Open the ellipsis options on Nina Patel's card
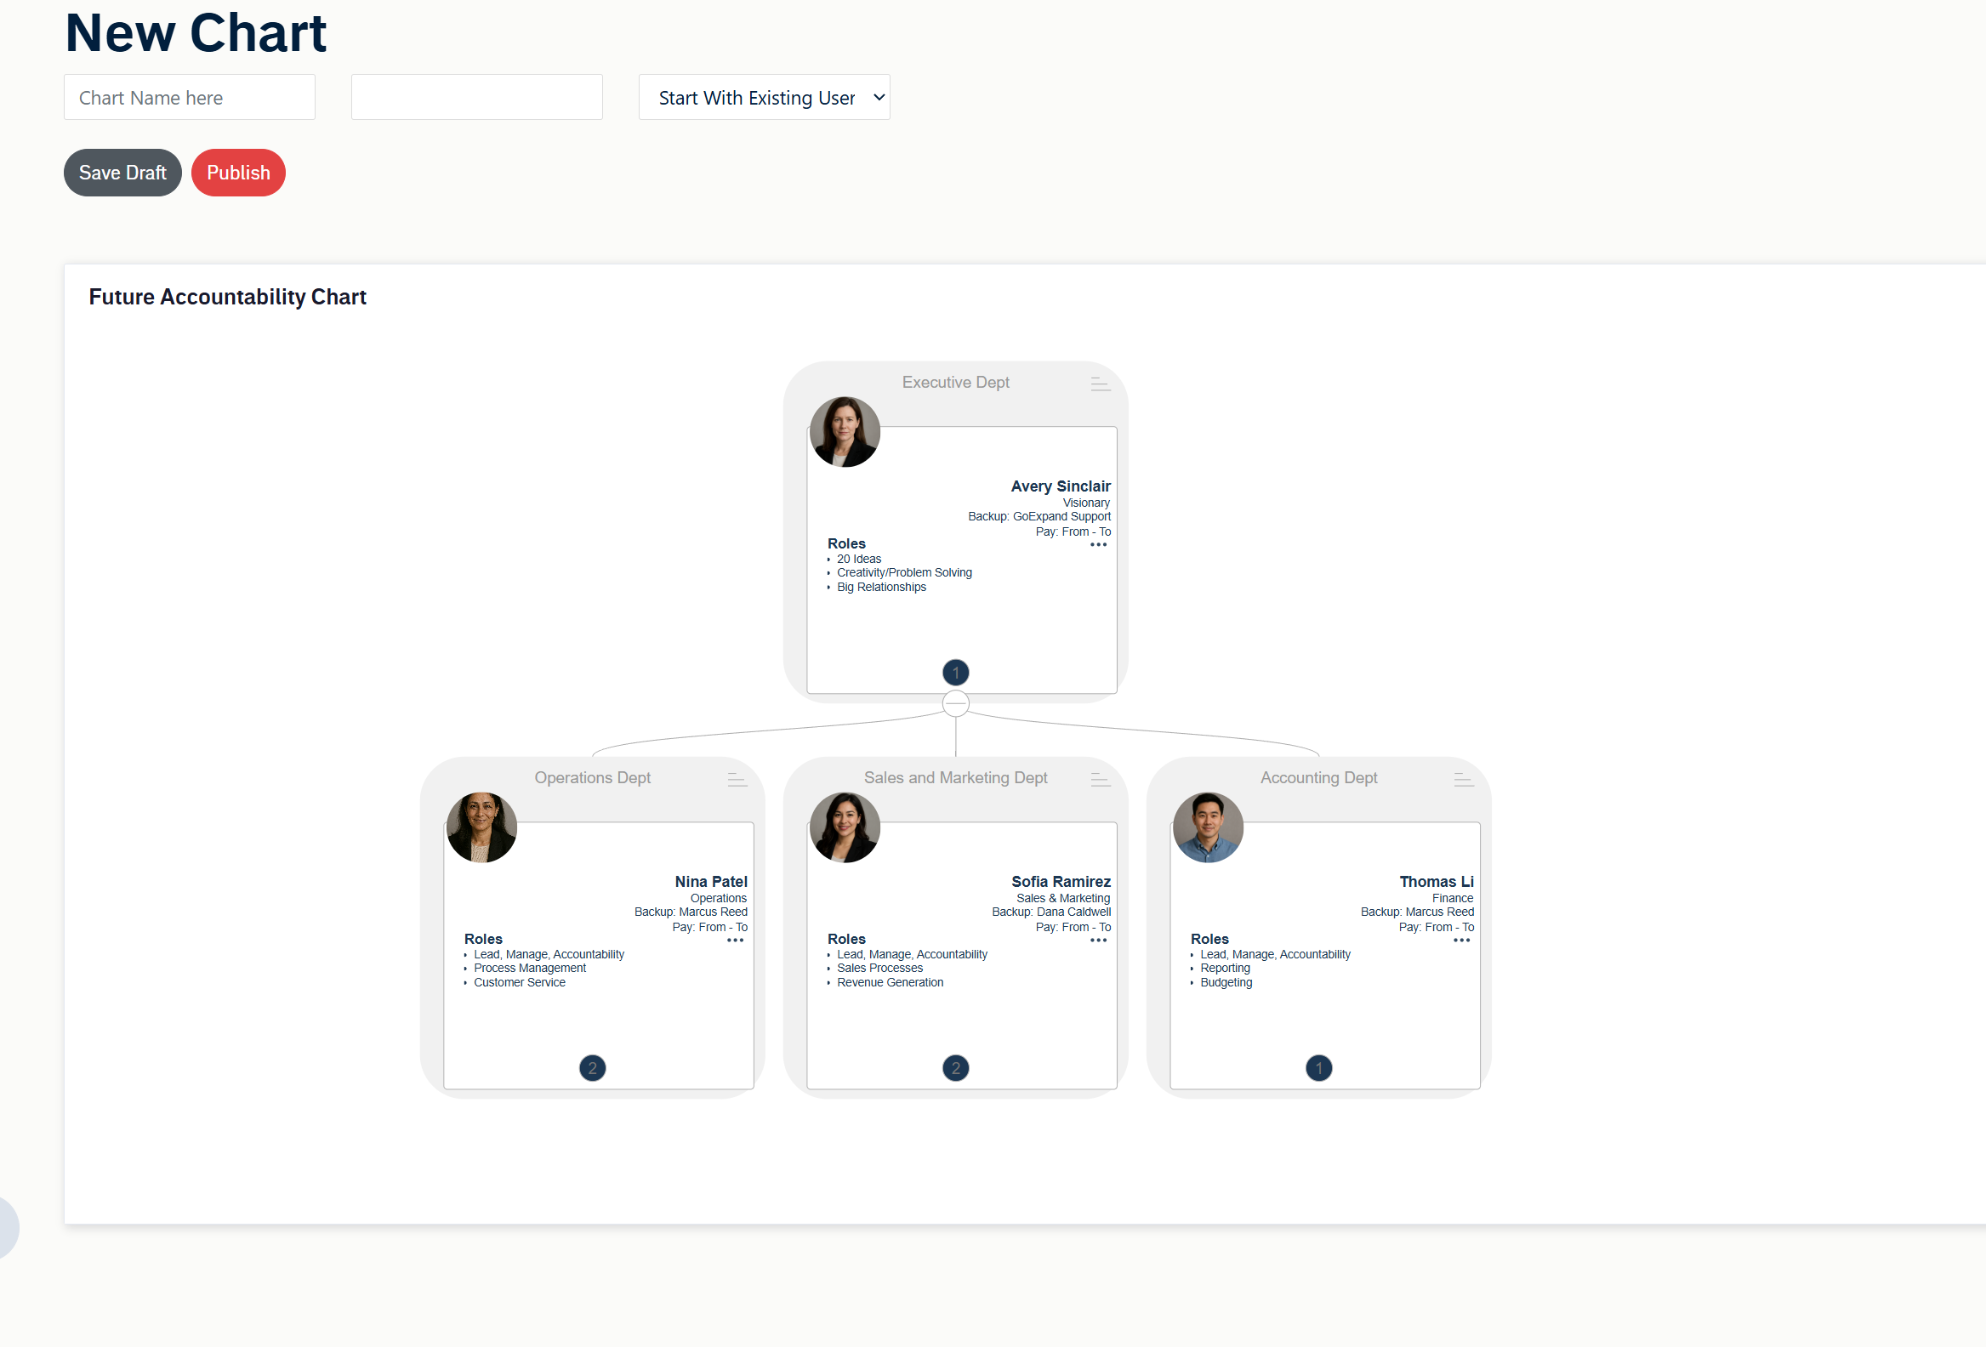Screen dimensions: 1986x1347 (735, 941)
